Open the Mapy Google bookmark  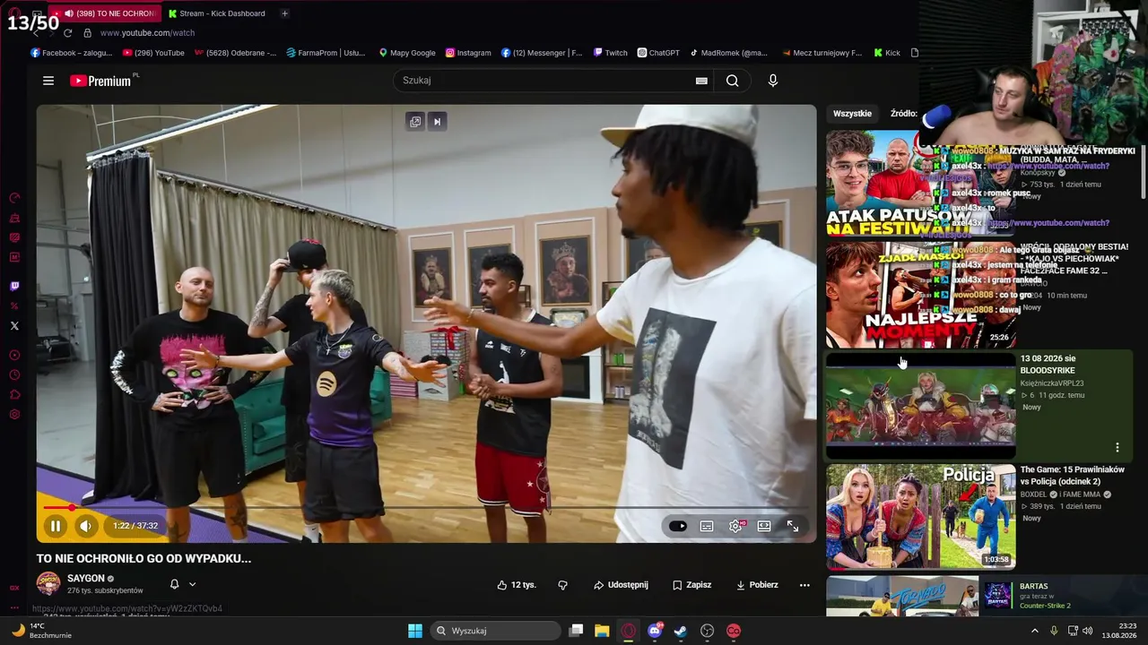click(x=407, y=53)
